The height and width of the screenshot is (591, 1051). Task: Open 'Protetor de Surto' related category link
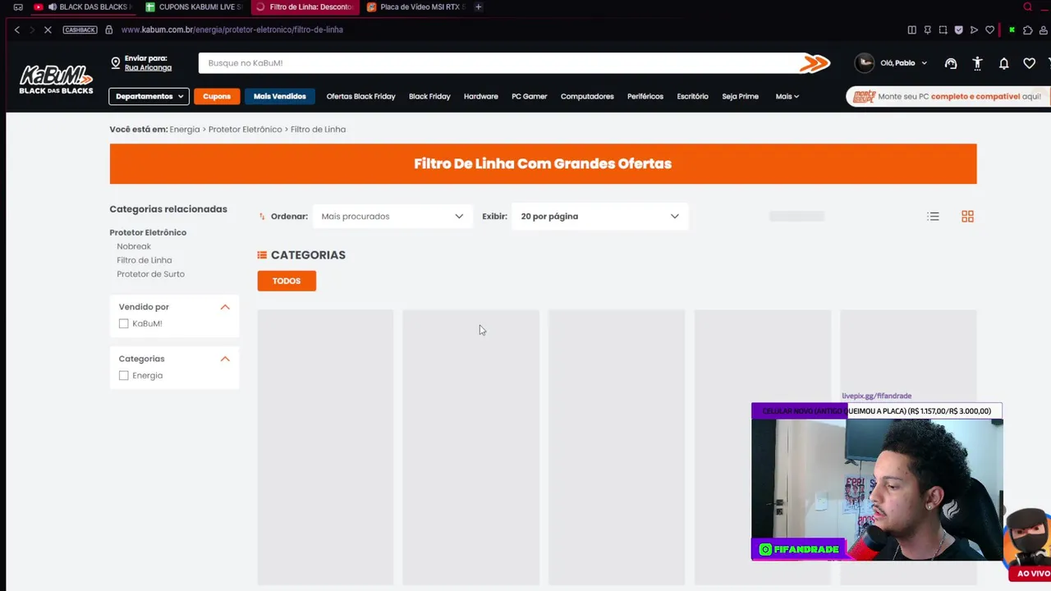point(150,274)
